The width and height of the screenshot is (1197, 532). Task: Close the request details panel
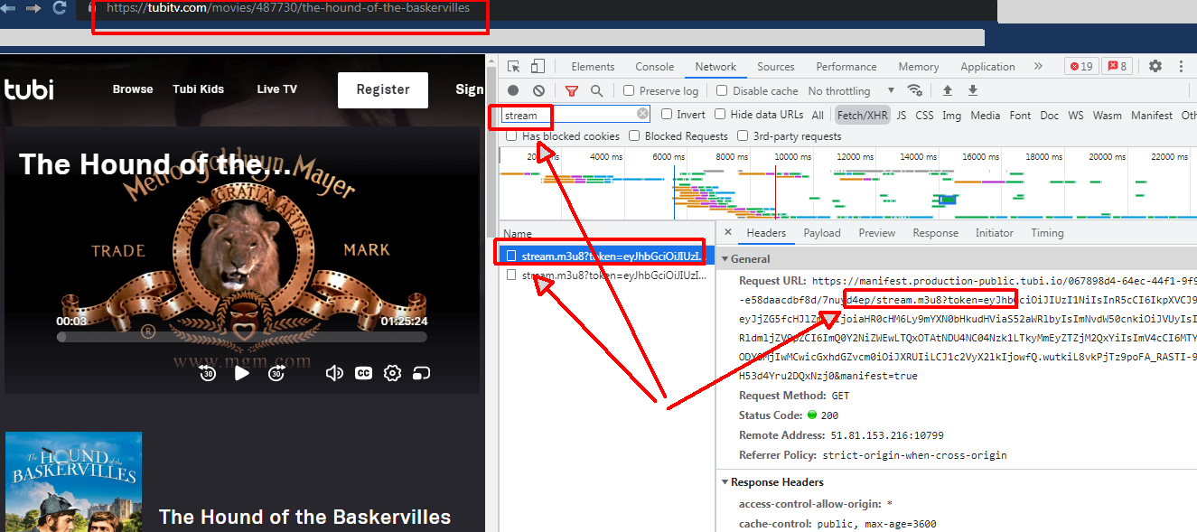pos(729,232)
